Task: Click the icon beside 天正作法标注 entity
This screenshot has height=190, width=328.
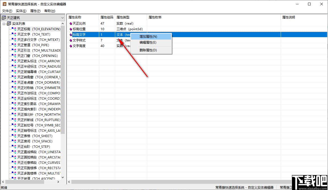Action: tap(14, 93)
